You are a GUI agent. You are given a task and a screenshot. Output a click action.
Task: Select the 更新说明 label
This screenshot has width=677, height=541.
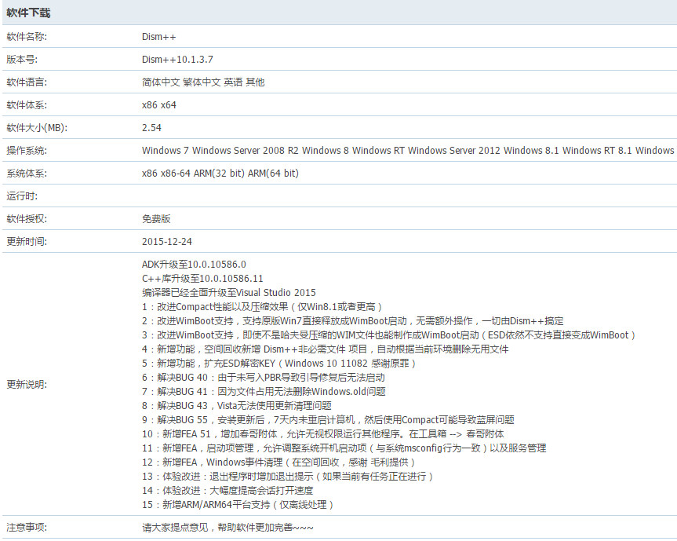(x=27, y=385)
